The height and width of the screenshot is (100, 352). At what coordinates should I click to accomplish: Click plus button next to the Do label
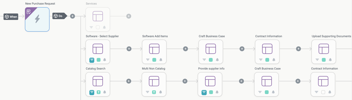[73, 16]
